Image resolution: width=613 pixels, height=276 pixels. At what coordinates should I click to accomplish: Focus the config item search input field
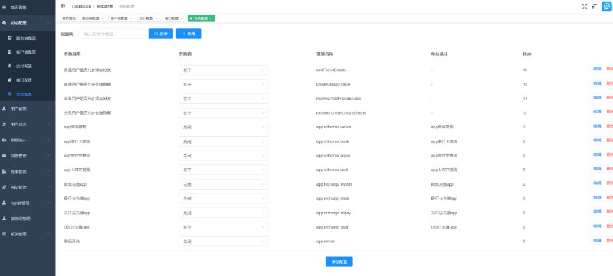113,34
